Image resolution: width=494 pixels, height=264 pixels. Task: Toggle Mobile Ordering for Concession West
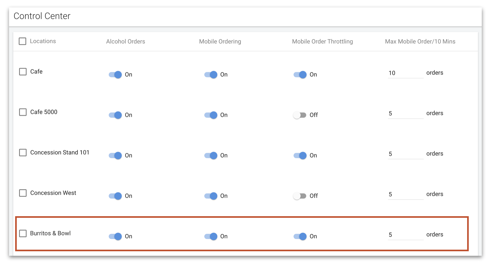(211, 196)
